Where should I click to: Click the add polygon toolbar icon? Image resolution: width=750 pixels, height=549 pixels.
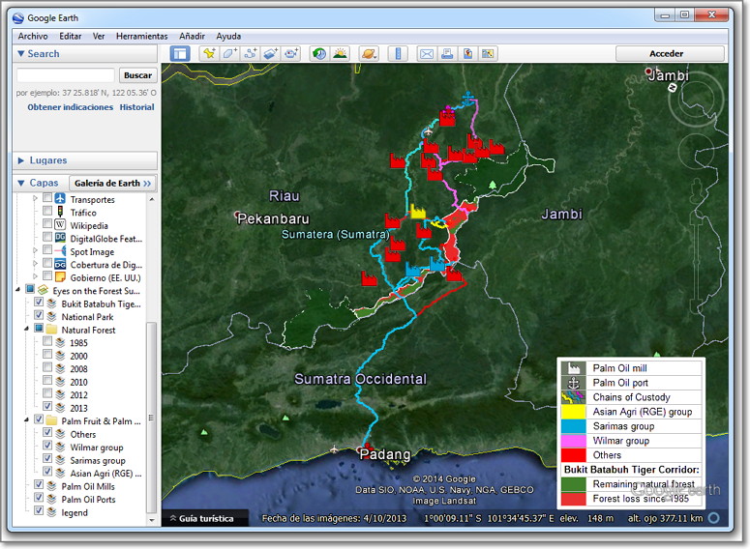tap(229, 53)
